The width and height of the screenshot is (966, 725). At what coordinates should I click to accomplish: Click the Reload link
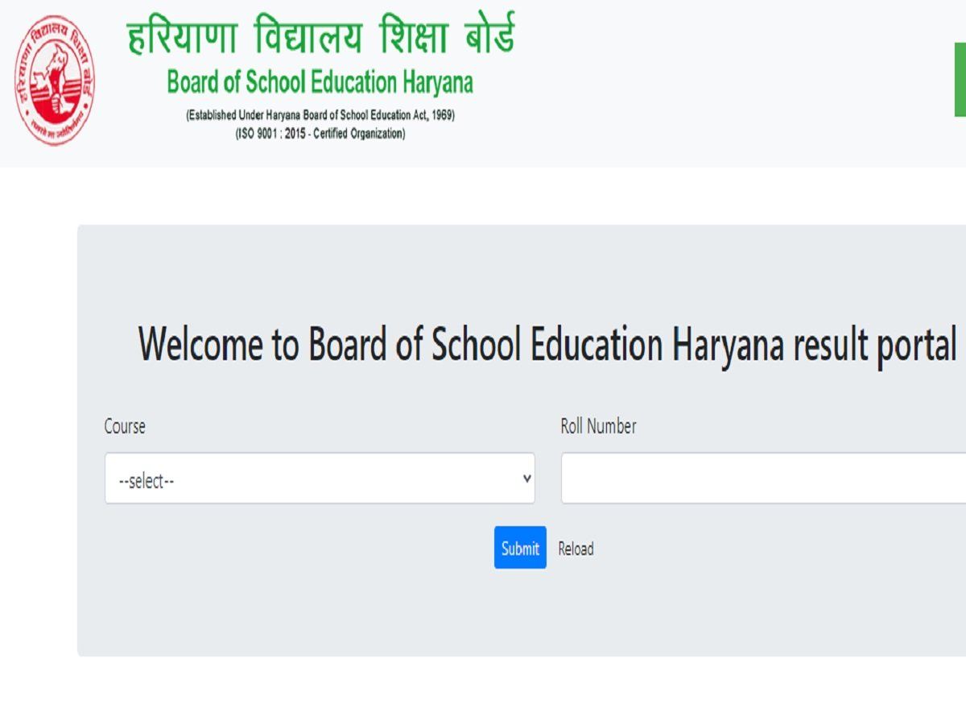(x=576, y=549)
